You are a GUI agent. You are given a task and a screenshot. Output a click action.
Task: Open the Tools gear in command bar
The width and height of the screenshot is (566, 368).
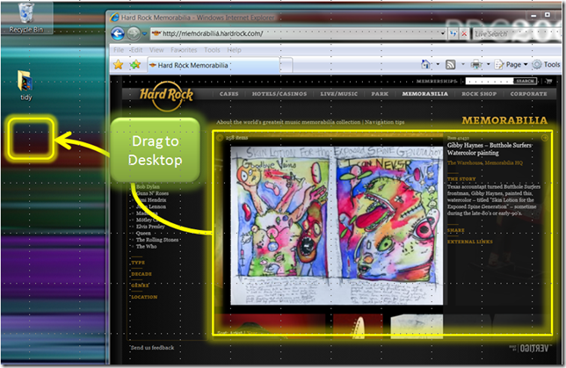(546, 65)
